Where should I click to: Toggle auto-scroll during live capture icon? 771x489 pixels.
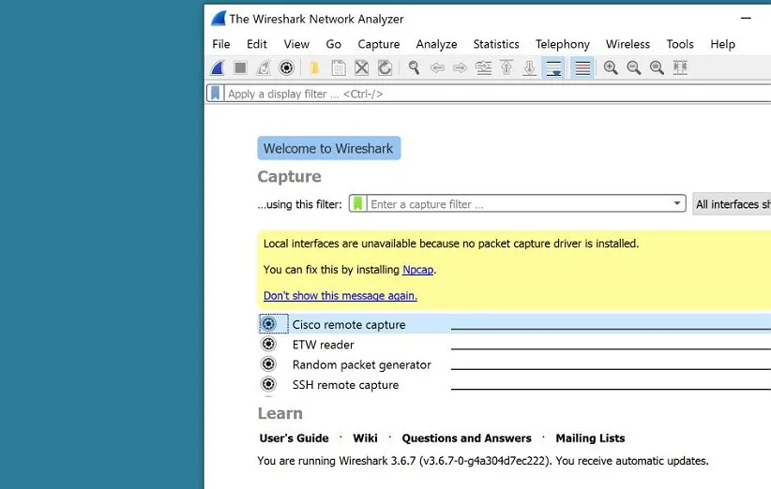553,67
